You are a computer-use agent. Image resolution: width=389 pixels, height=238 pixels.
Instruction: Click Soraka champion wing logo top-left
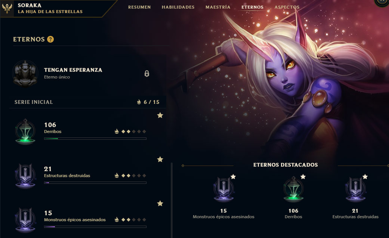(7, 8)
